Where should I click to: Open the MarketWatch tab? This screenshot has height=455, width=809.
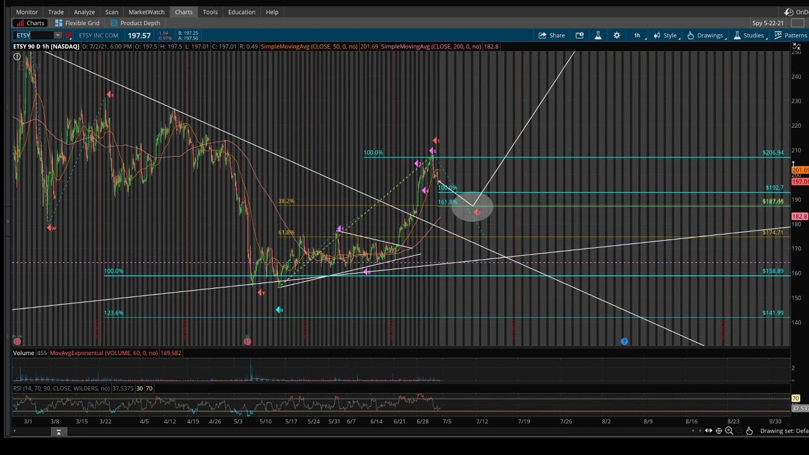(146, 12)
